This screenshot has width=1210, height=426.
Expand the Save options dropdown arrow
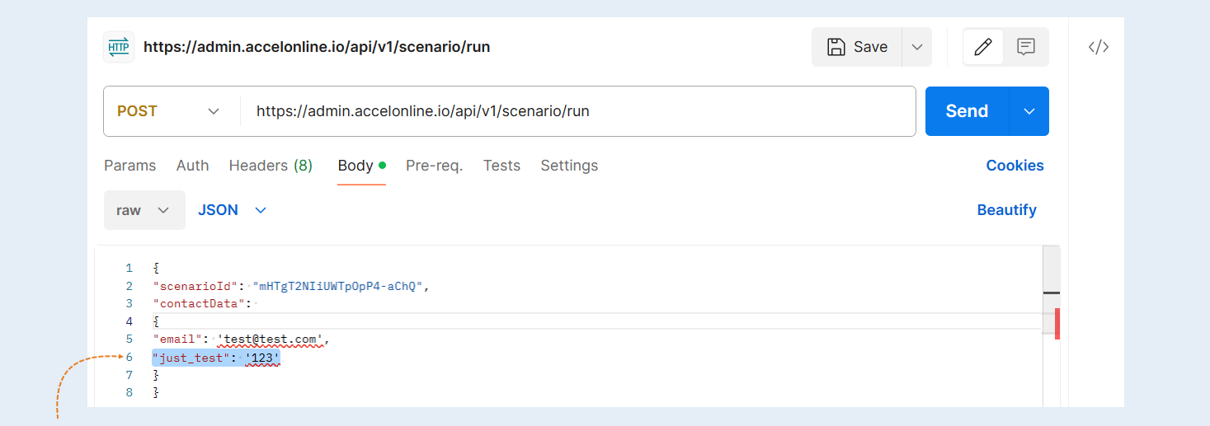[x=916, y=47]
